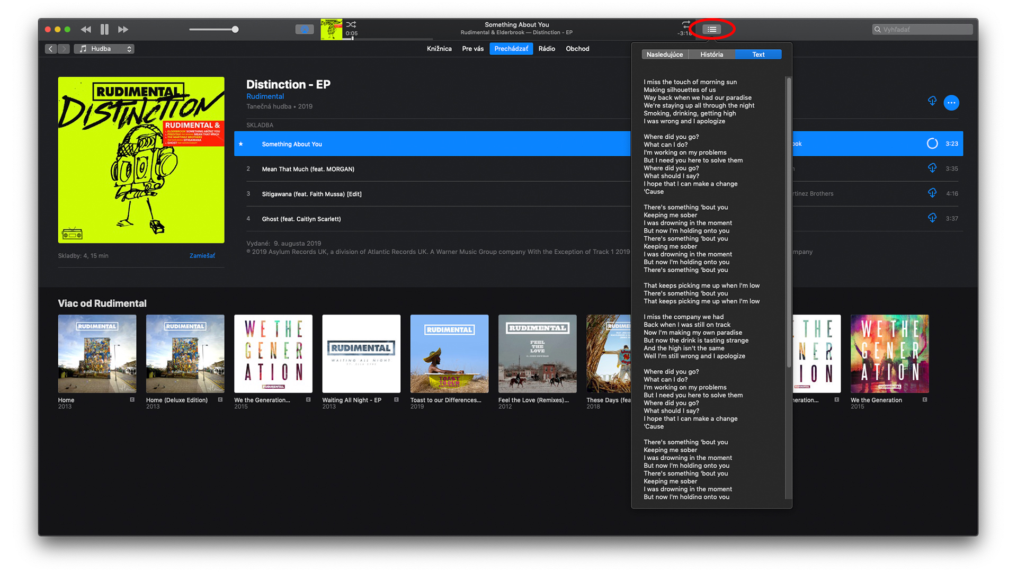Select track Ghost (feat. Caitlyn Scarlett)
Image resolution: width=1017 pixels, height=572 pixels.
point(301,219)
